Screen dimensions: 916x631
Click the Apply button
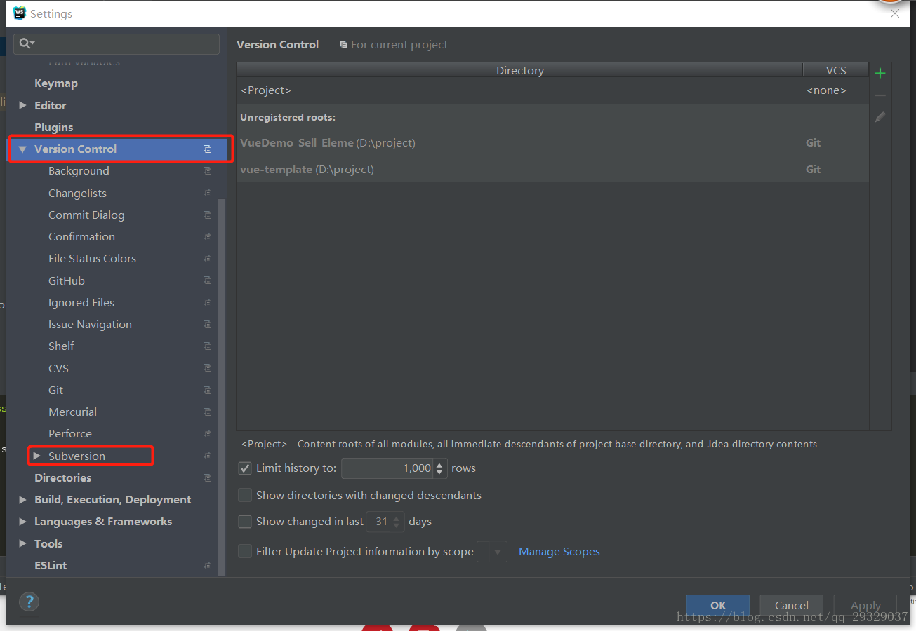tap(865, 605)
